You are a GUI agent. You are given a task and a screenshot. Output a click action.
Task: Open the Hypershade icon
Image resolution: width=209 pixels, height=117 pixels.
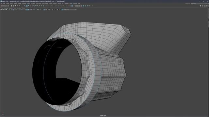pyautogui.click(x=84, y=6)
